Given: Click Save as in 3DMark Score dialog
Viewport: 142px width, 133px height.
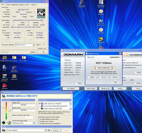Looking at the screenshot, I should click(115, 77).
